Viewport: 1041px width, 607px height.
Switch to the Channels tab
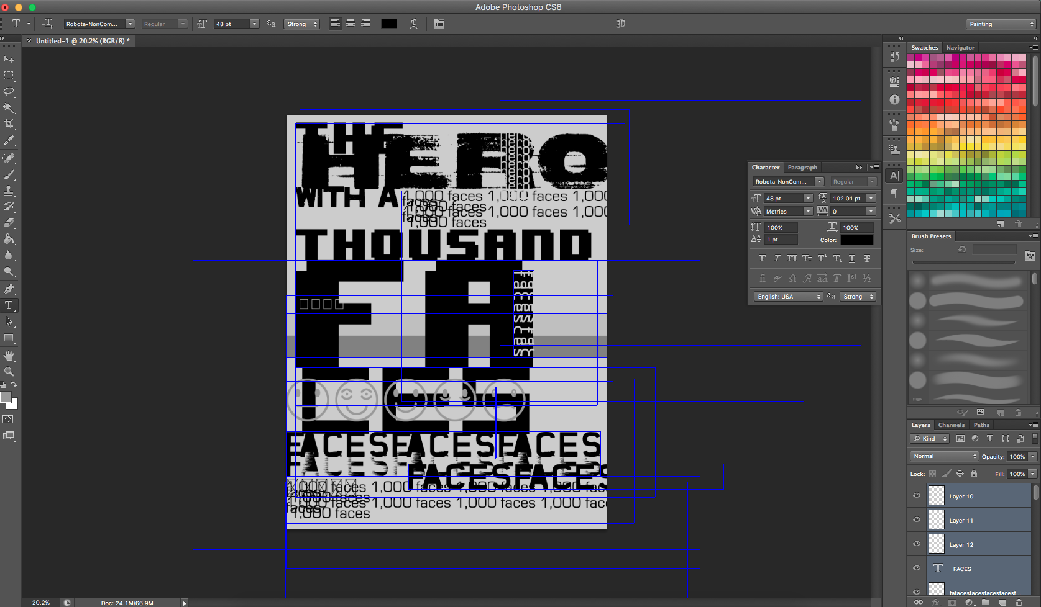click(951, 425)
